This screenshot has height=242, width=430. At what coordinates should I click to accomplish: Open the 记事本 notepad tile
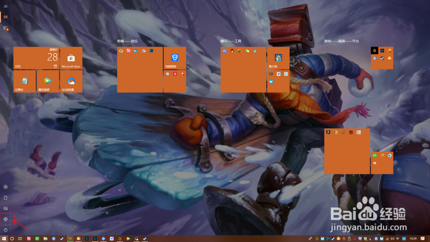pos(25,81)
